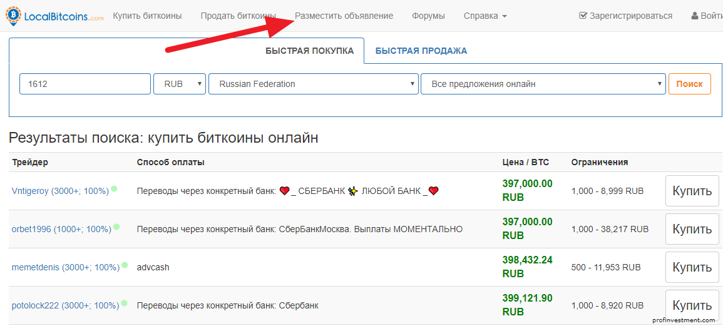Click the limits text 1,000 - 8,920 RUB

pos(607,305)
